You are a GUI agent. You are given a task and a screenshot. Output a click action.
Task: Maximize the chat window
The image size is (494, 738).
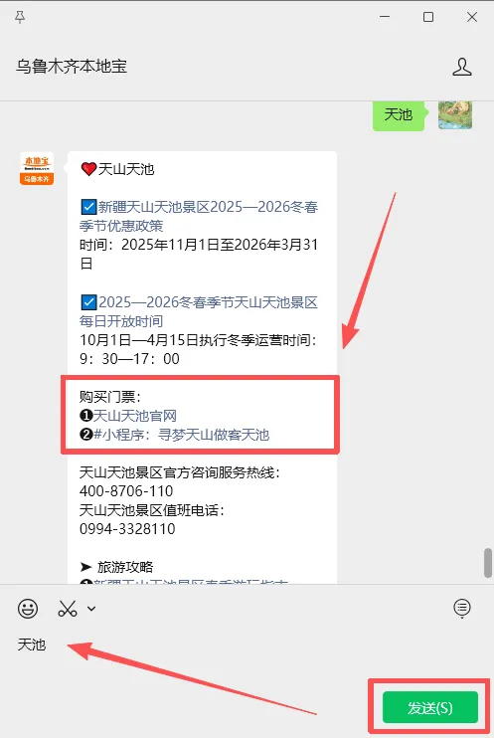pos(428,18)
